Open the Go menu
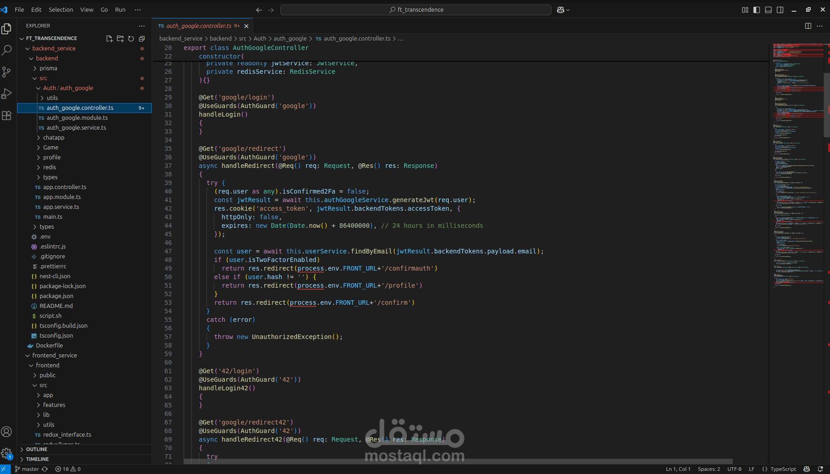The image size is (830, 474). pyautogui.click(x=104, y=10)
